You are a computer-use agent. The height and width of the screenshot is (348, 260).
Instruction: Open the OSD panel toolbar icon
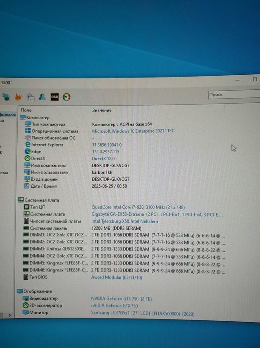[x=55, y=97]
